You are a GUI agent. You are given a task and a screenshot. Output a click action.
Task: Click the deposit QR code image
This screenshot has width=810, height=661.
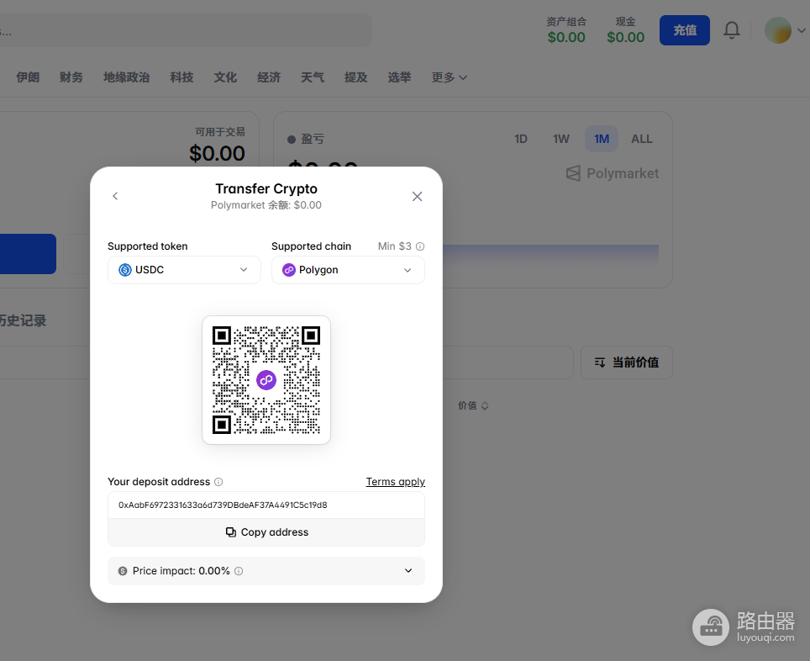click(266, 380)
